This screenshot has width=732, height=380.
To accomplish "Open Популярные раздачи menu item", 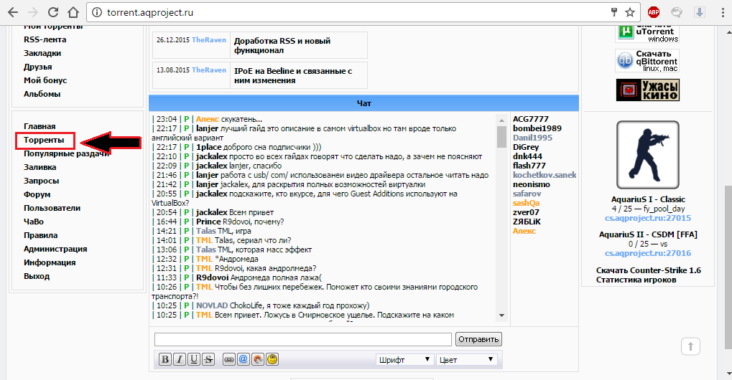I will coord(66,153).
